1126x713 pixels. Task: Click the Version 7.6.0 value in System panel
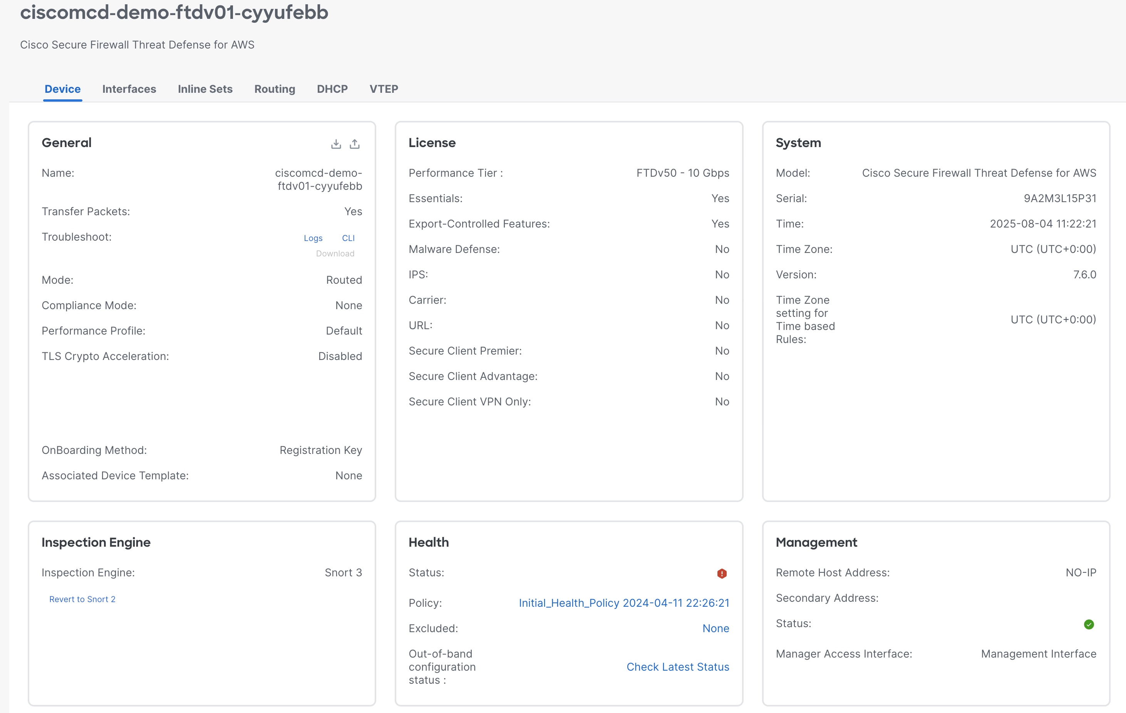(1085, 274)
